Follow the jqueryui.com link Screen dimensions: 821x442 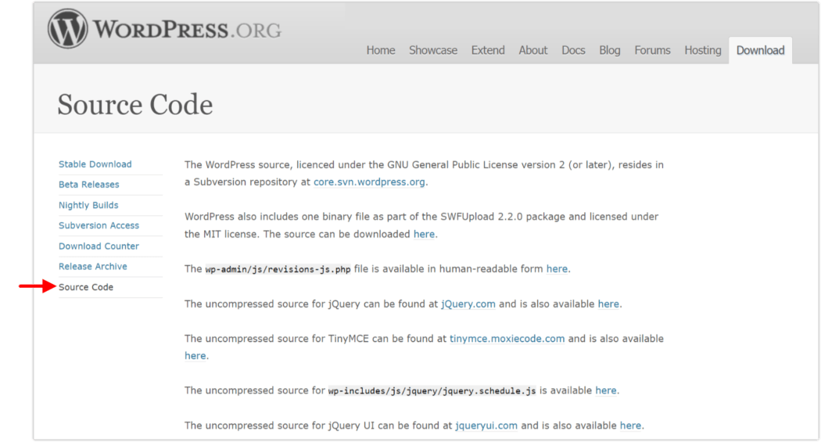click(486, 426)
